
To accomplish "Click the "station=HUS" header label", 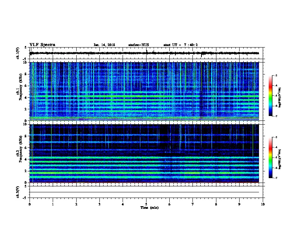I will pos(139,45).
